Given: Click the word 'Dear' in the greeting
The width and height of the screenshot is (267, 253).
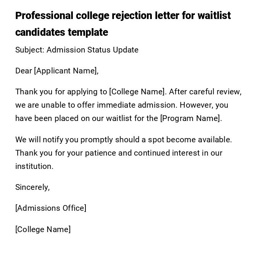Looking at the screenshot, I should 24,71.
